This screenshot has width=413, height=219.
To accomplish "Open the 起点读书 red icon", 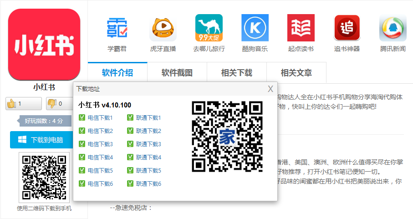I will 301,28.
